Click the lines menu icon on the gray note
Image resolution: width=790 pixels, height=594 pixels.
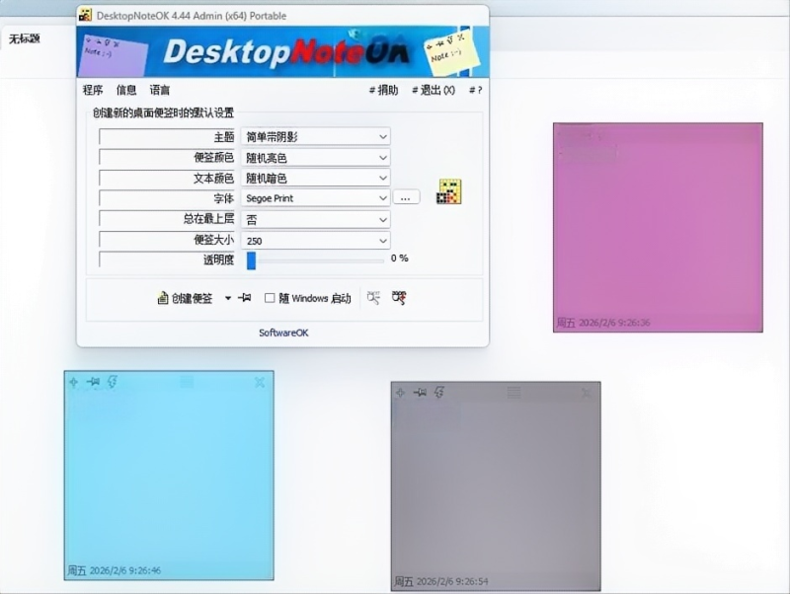[513, 393]
